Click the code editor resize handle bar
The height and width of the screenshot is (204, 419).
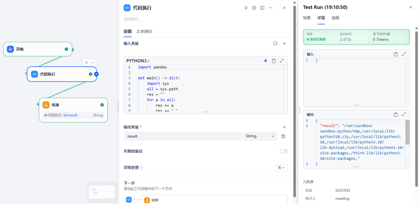coord(206,112)
